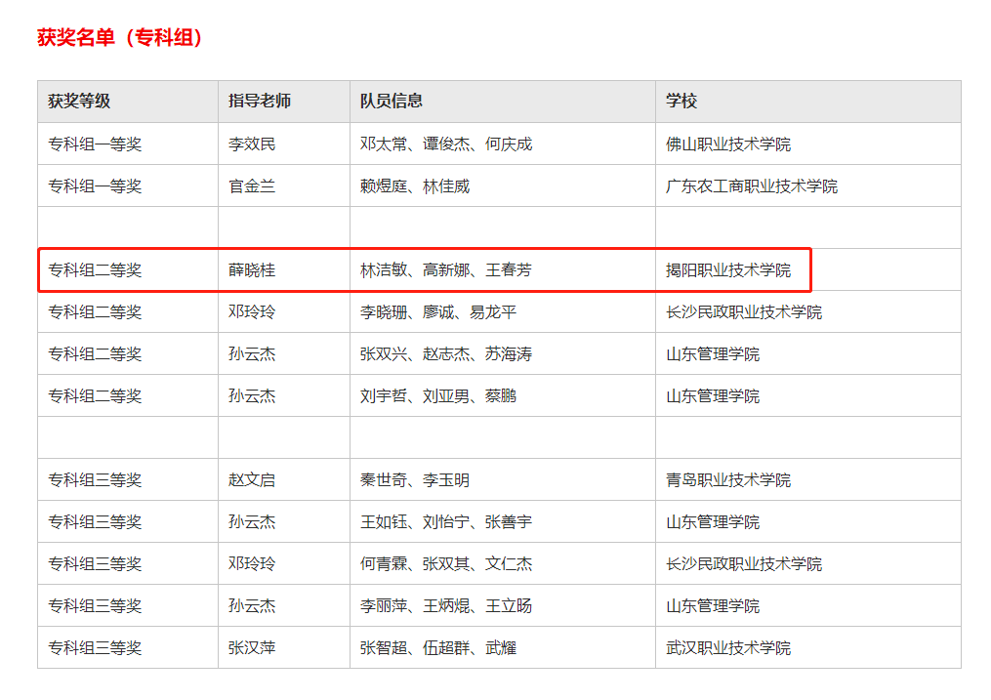Click the 获奖名单（专科组） red heading

[x=120, y=38]
